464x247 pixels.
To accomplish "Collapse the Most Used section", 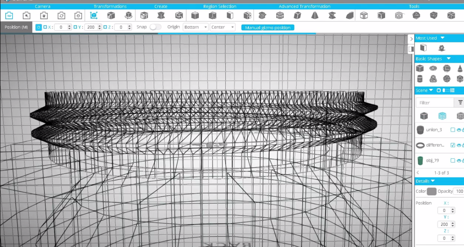I will coord(442,38).
